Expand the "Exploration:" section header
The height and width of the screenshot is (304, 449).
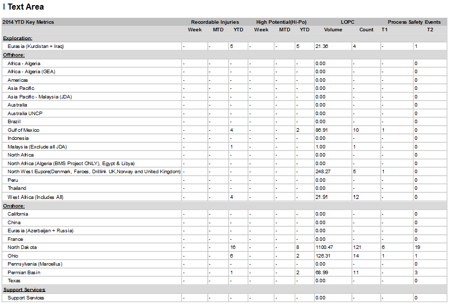point(18,37)
